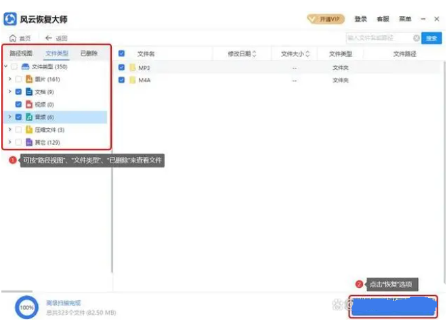Click the left panel vertical scrollbar

click(x=112, y=211)
